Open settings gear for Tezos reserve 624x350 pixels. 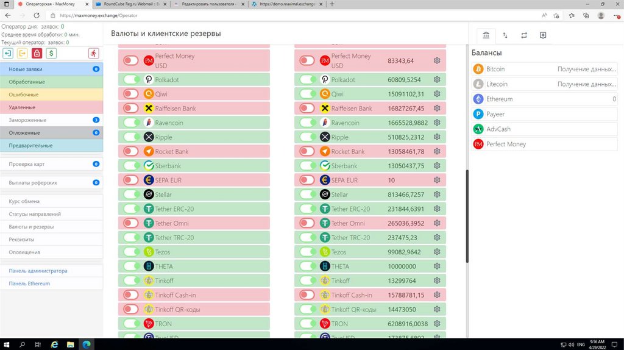click(437, 252)
